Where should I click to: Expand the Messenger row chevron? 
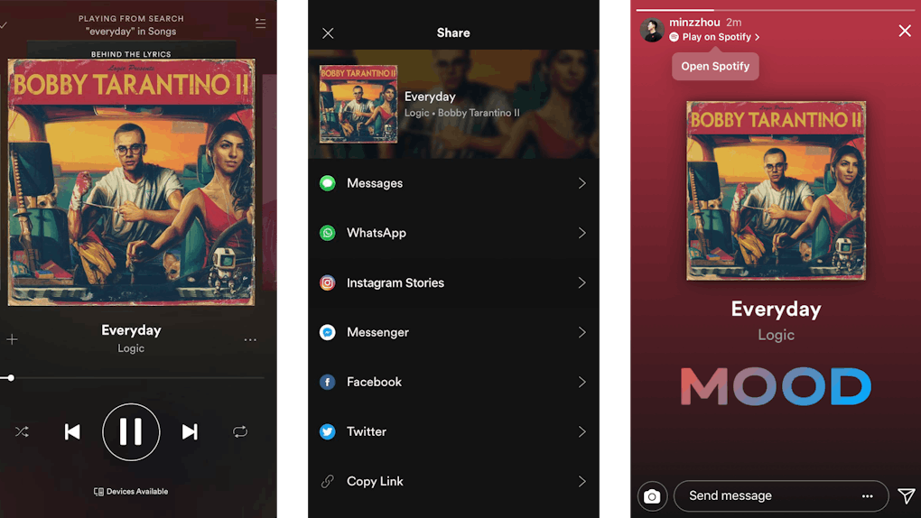[x=582, y=332]
